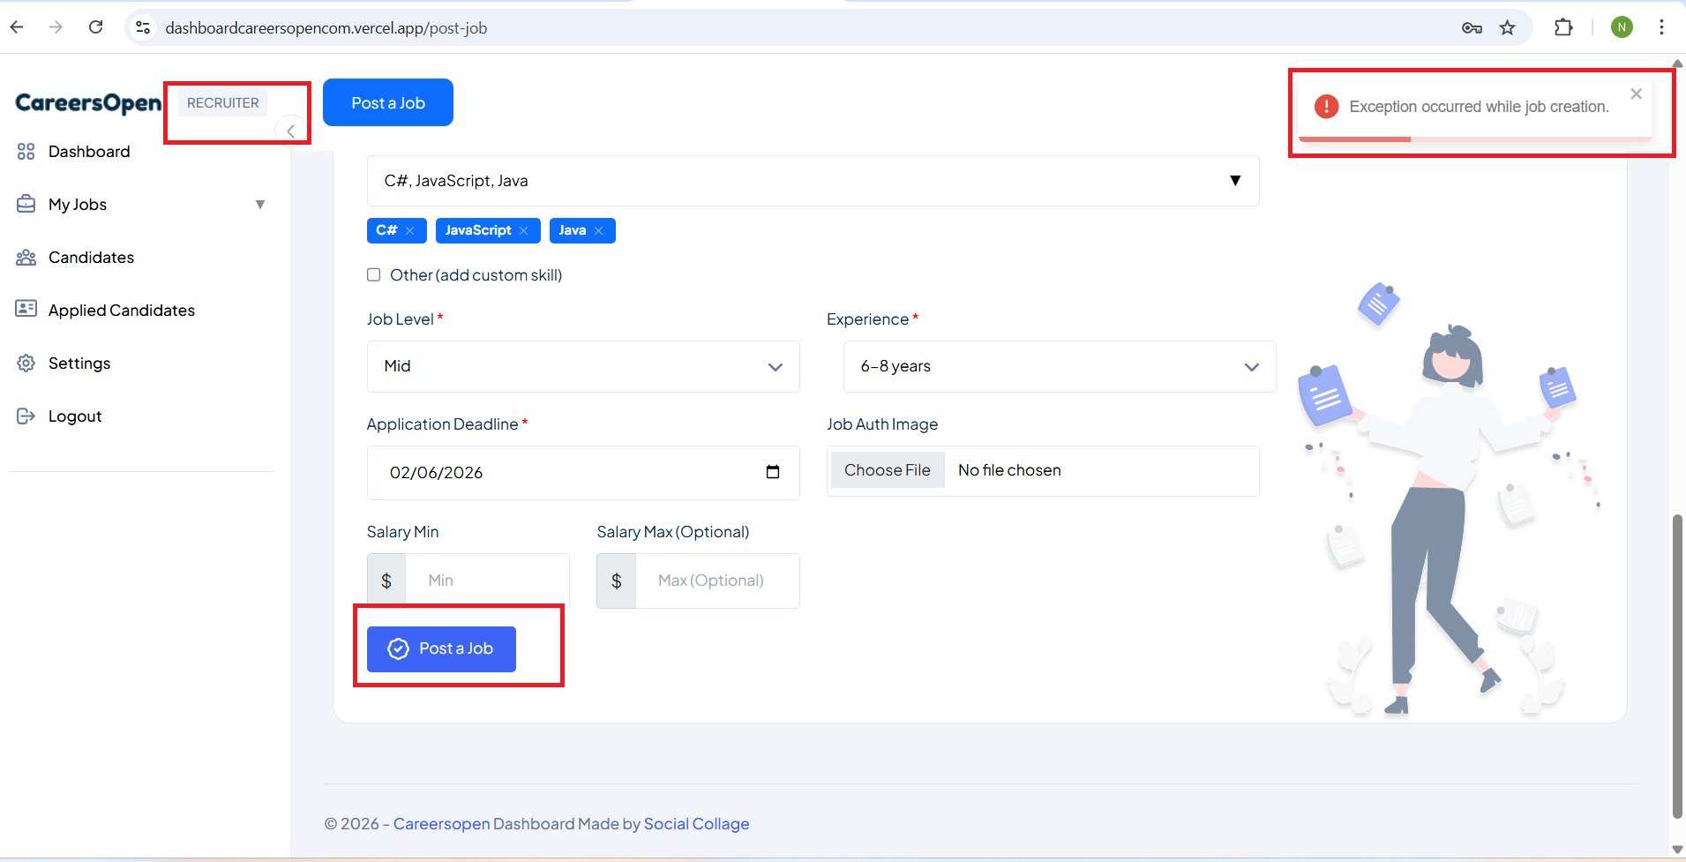Remove the JavaScript skill tag

(x=524, y=231)
